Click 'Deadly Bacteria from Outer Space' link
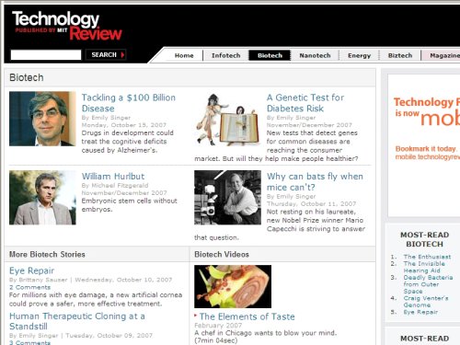 click(428, 284)
